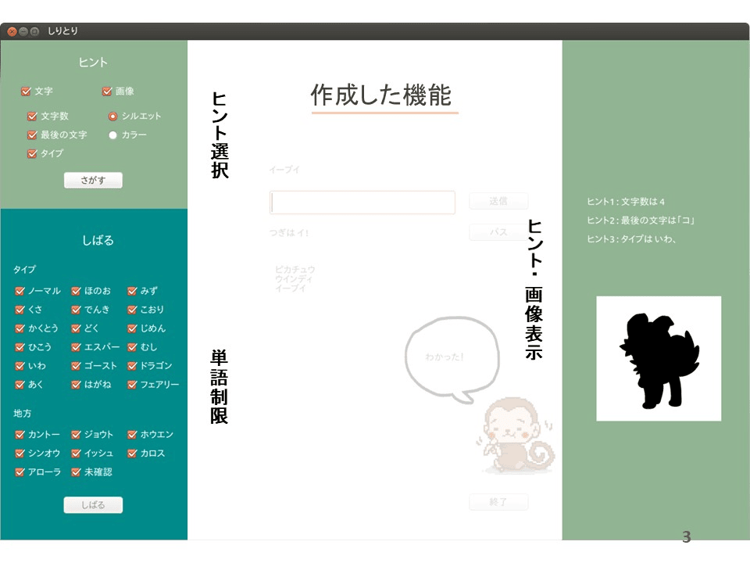
Task: Toggle the タイプ hint checkbox
Action: click(x=32, y=154)
